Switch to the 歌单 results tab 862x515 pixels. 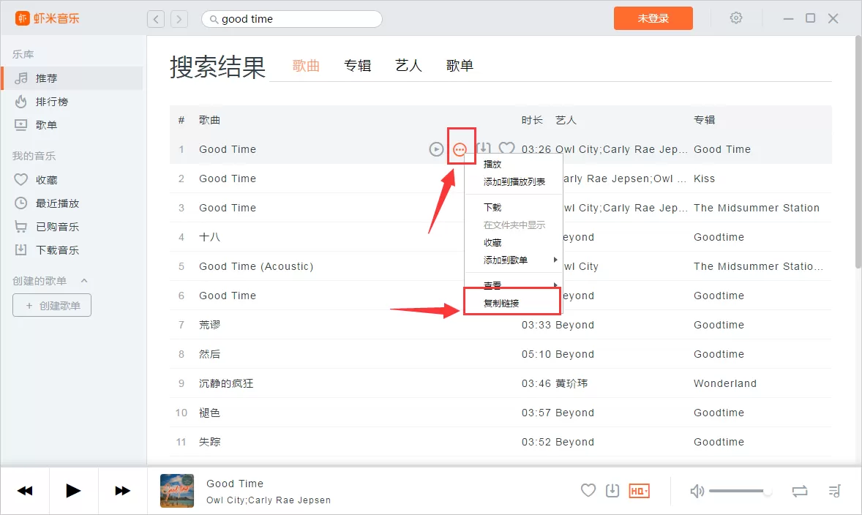[460, 65]
